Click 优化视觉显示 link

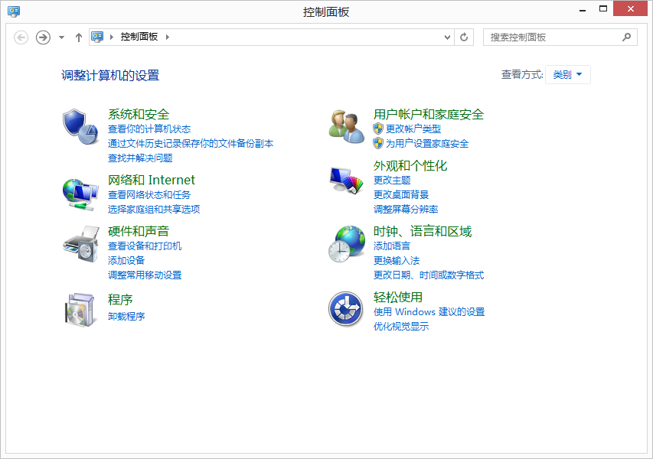pos(401,326)
